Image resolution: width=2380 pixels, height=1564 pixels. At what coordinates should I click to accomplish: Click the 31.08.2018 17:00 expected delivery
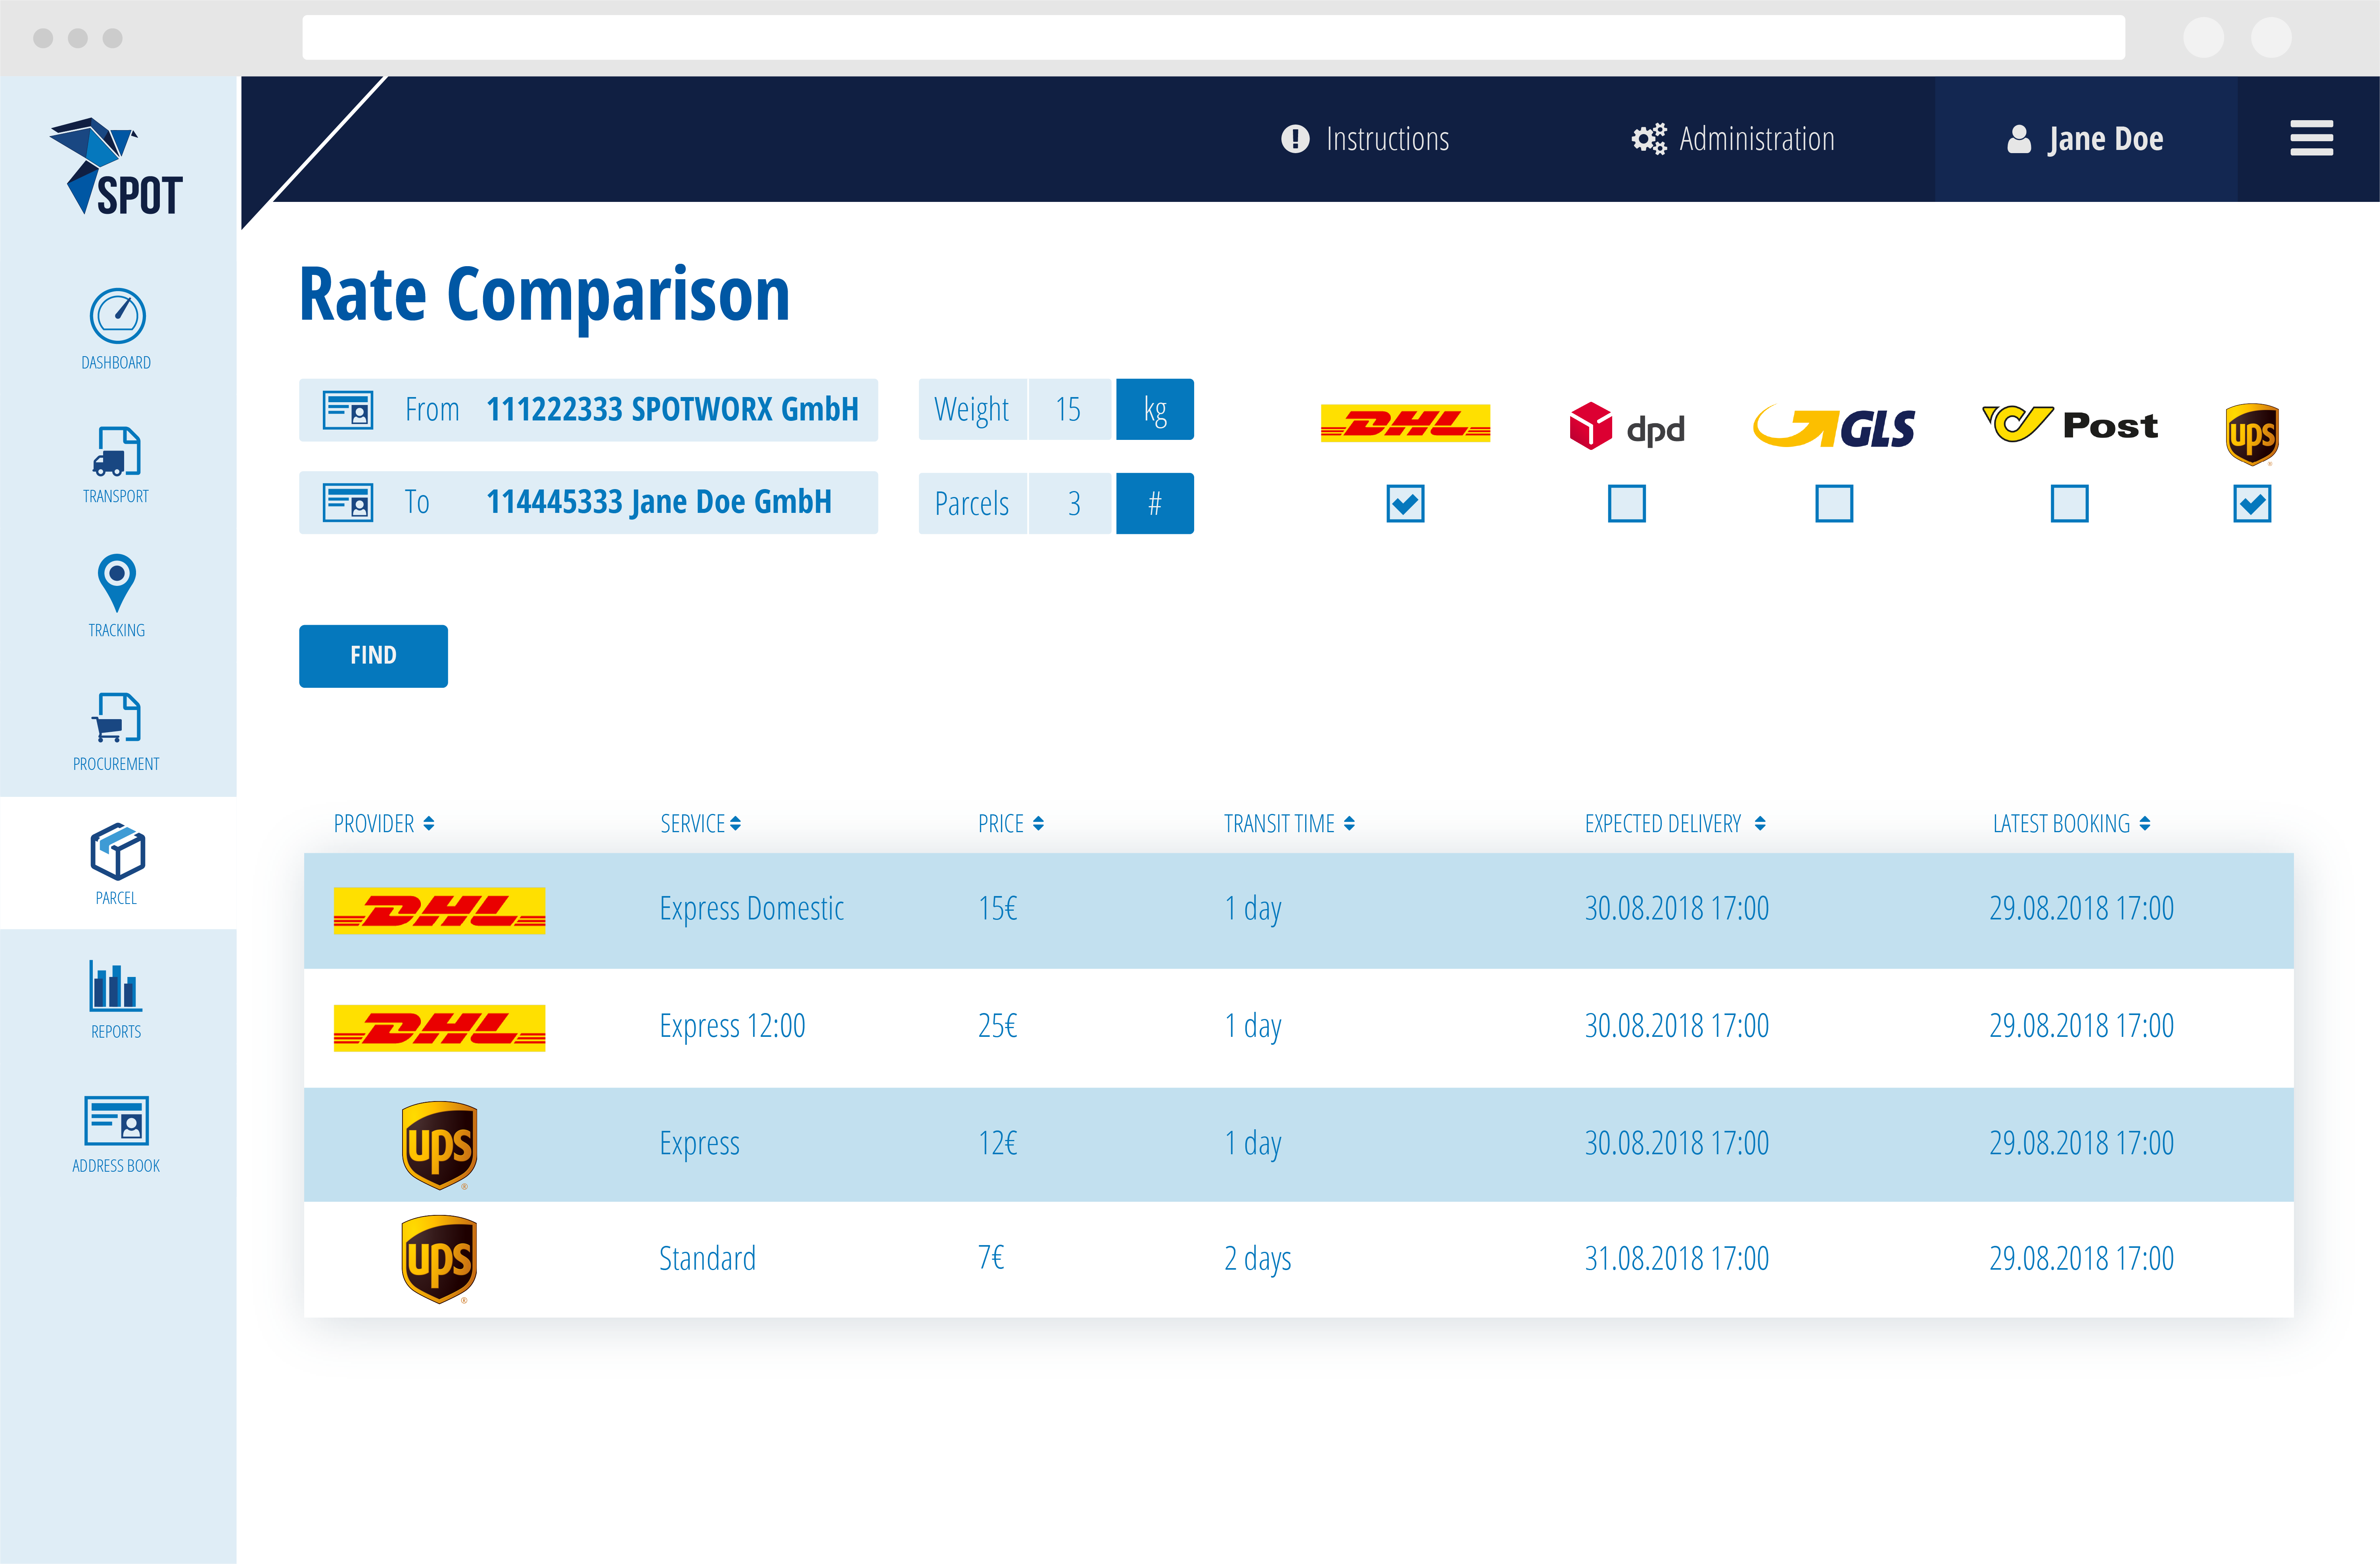(x=1676, y=1258)
